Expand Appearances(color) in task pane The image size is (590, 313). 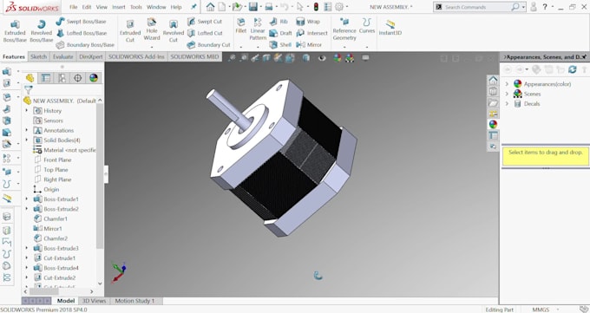(507, 84)
